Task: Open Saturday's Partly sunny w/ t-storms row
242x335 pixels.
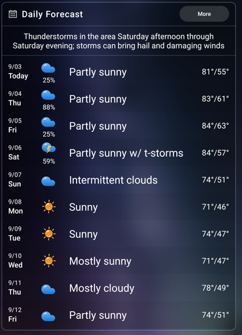Action: pyautogui.click(x=119, y=153)
